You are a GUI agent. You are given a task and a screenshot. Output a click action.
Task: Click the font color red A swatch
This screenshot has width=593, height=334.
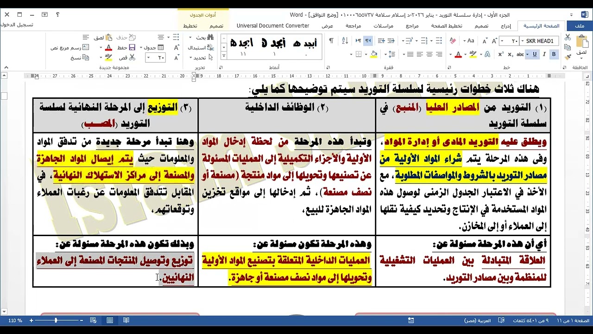coord(458,54)
